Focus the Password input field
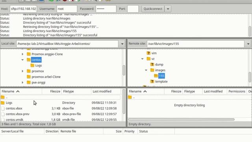This screenshot has height=142, width=252. click(x=106, y=9)
